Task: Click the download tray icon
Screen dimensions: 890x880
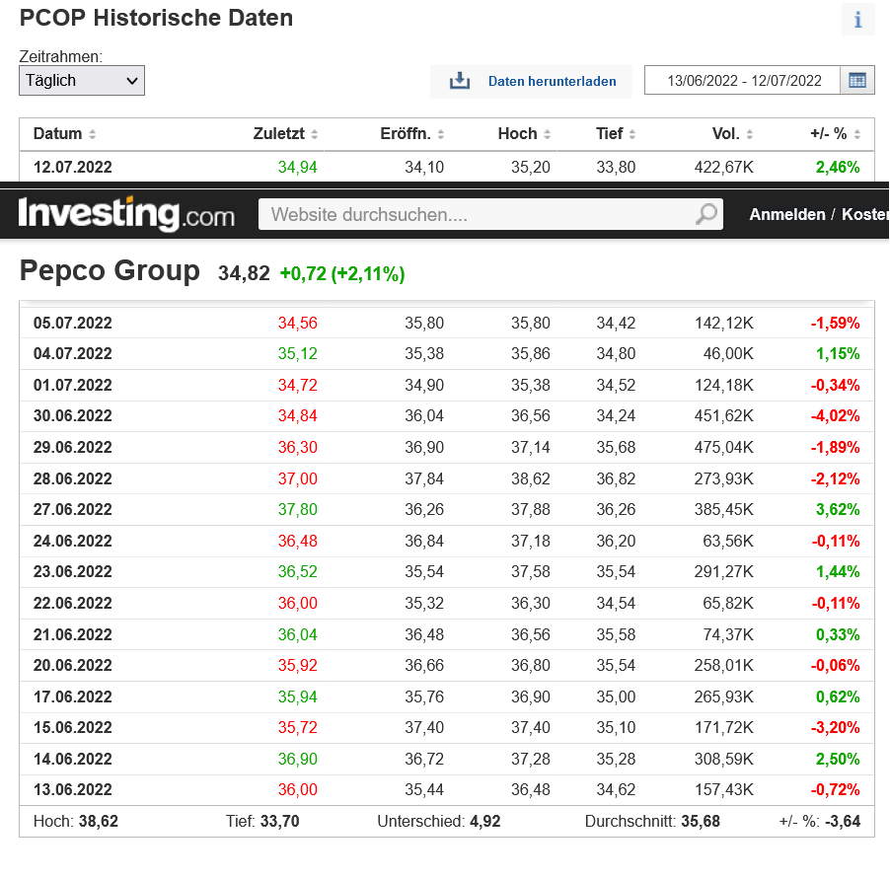Action: pos(460,81)
